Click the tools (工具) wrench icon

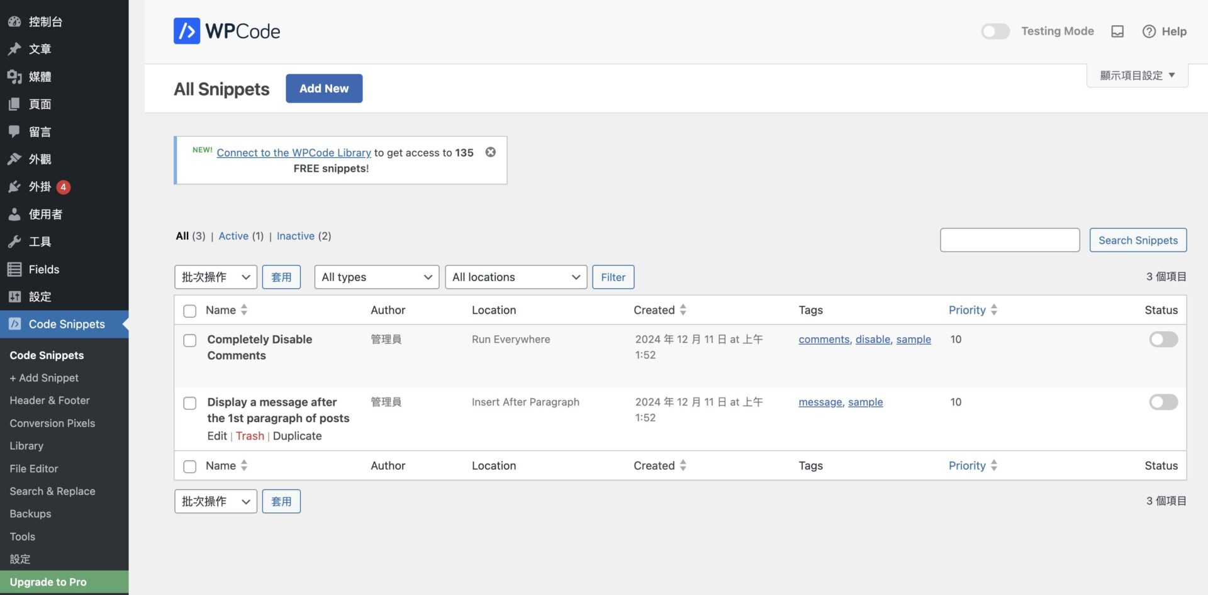tap(14, 242)
